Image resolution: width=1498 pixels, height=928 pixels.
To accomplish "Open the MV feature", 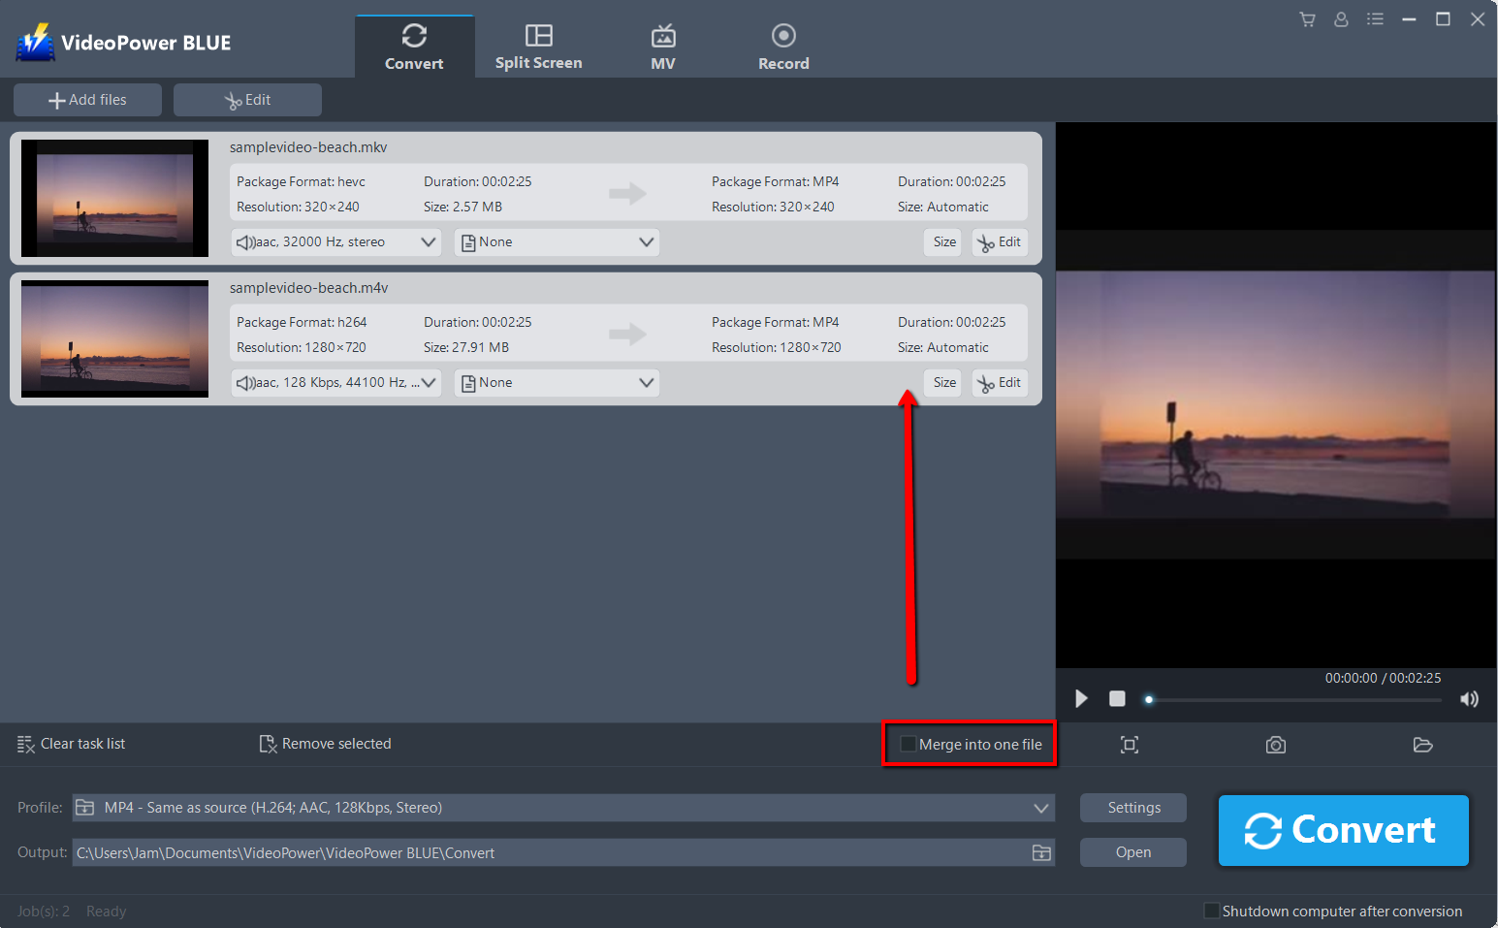I will 663,45.
